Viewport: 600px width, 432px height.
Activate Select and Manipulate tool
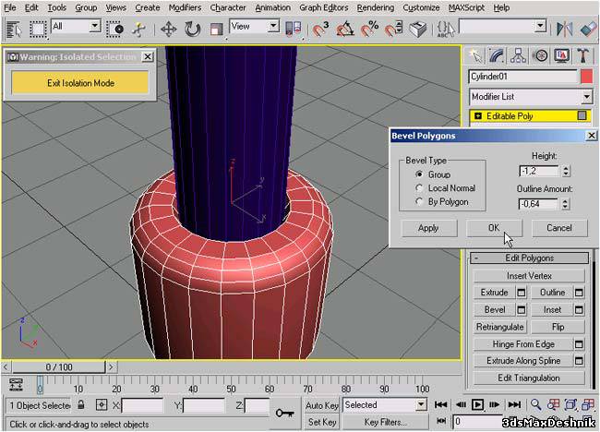[138, 30]
